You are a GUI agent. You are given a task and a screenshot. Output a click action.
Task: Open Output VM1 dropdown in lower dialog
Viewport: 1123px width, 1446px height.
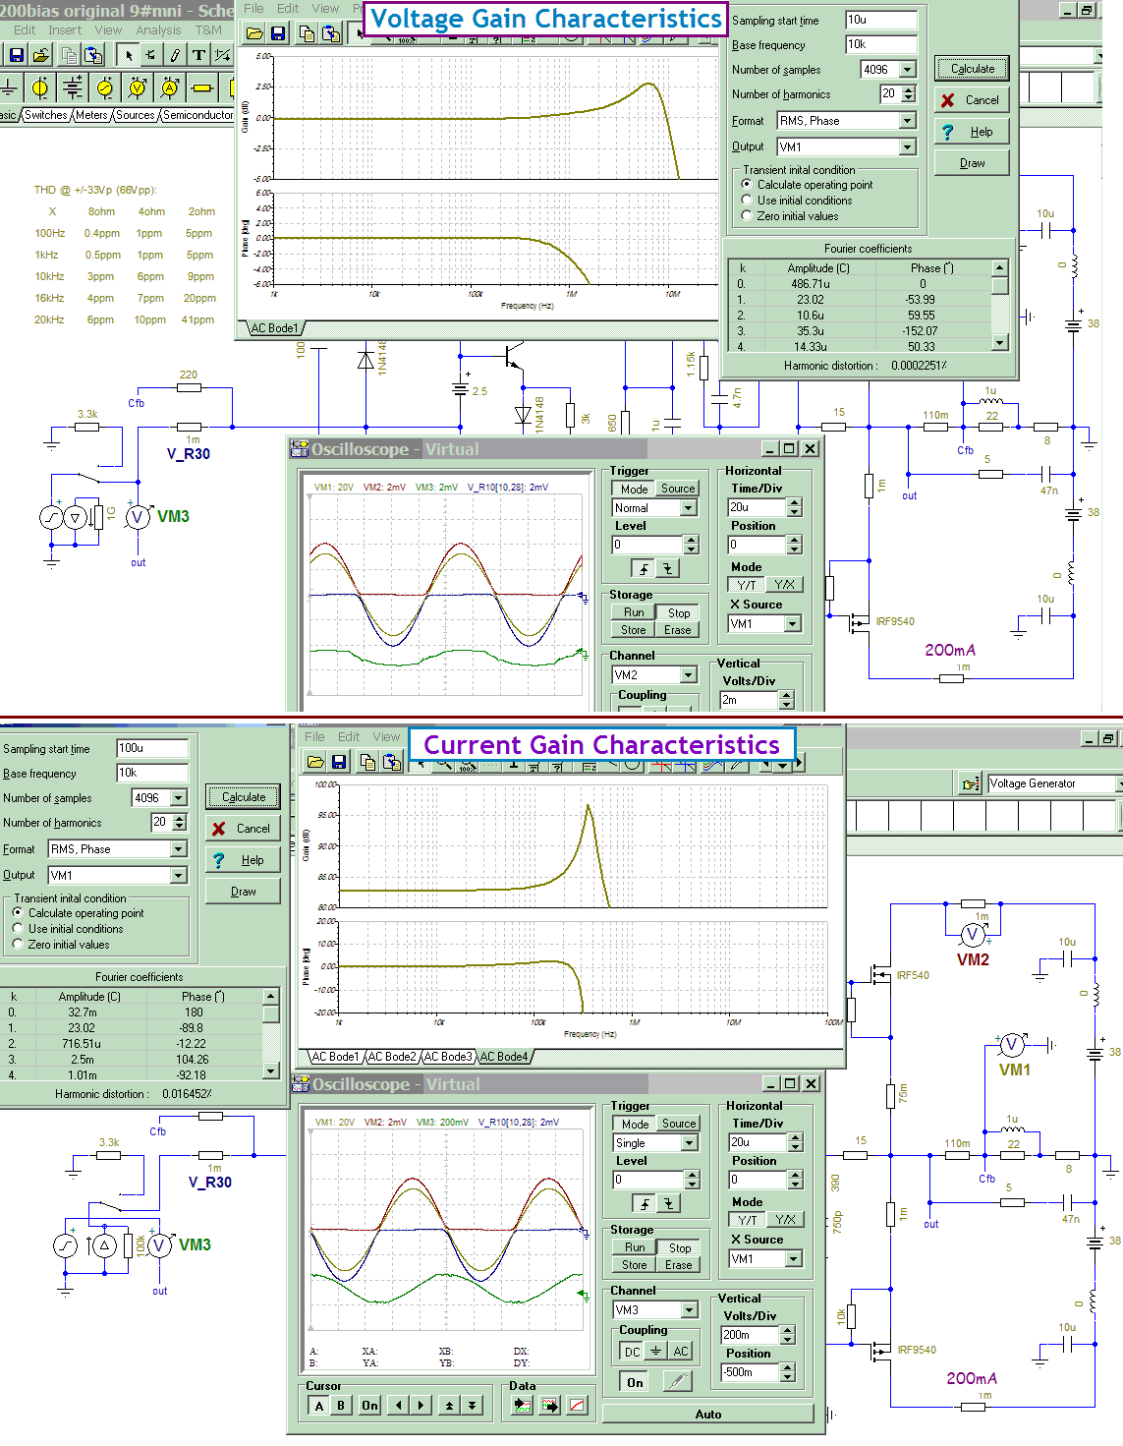tap(178, 875)
